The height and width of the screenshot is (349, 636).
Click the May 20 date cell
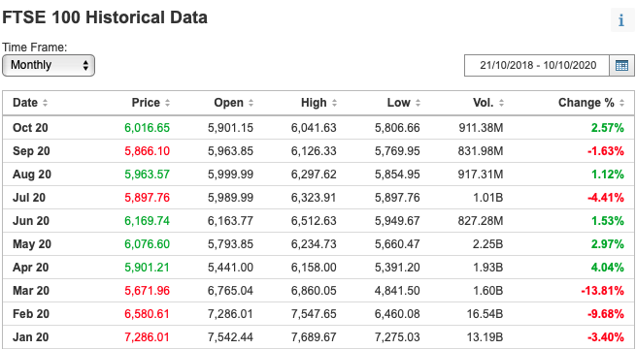pyautogui.click(x=32, y=244)
